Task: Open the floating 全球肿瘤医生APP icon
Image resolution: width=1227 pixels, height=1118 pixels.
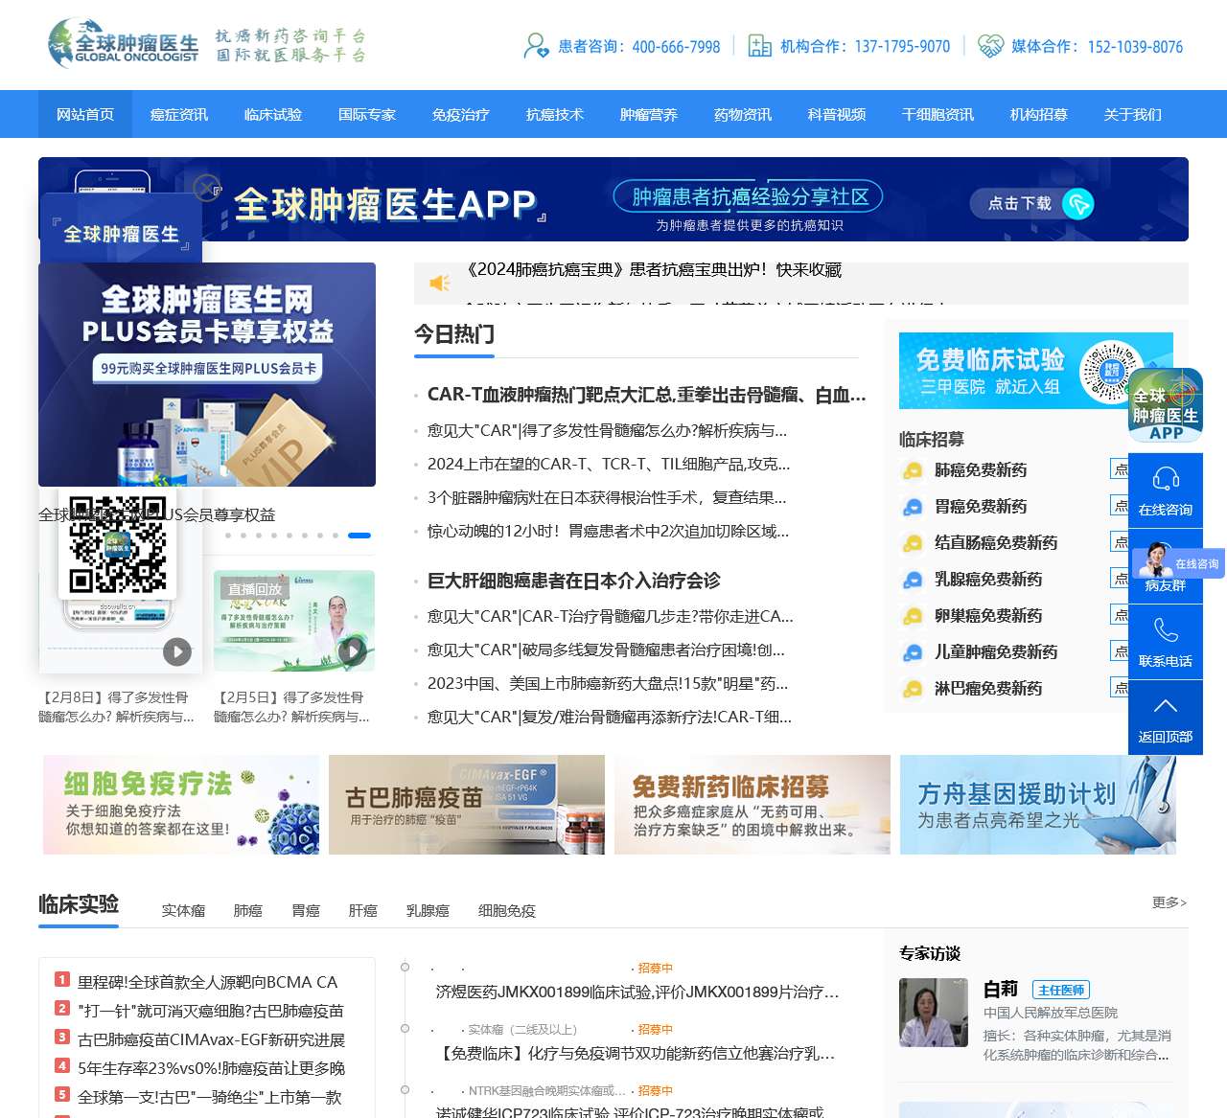Action: point(1166,404)
